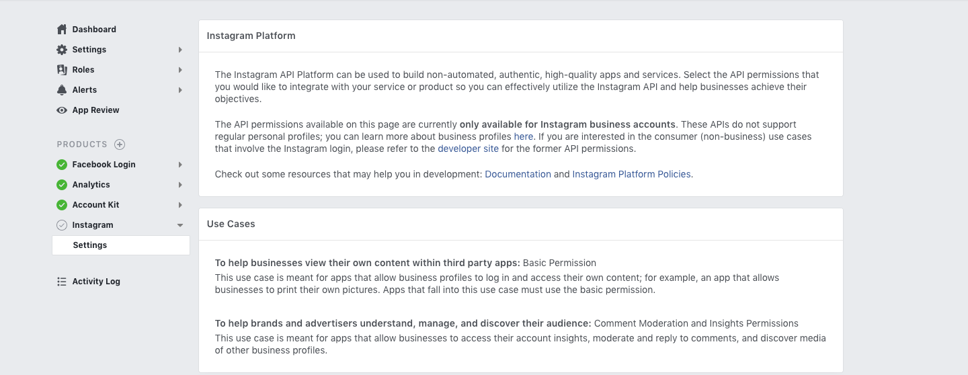Viewport: 968px width, 375px height.
Task: Open the Documentation link
Action: (518, 174)
